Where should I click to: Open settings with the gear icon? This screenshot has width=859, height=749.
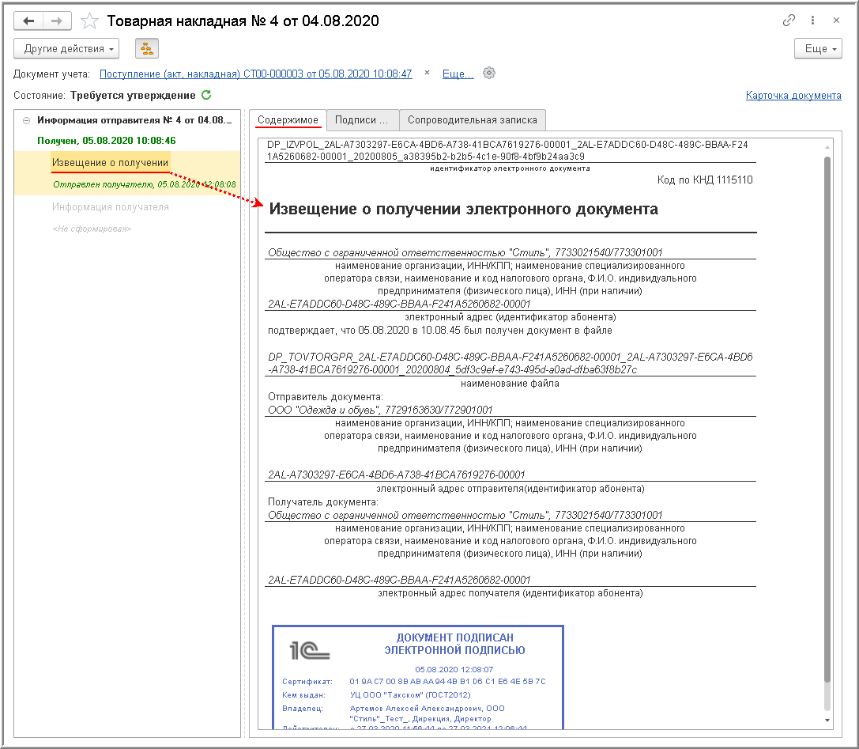pos(489,73)
